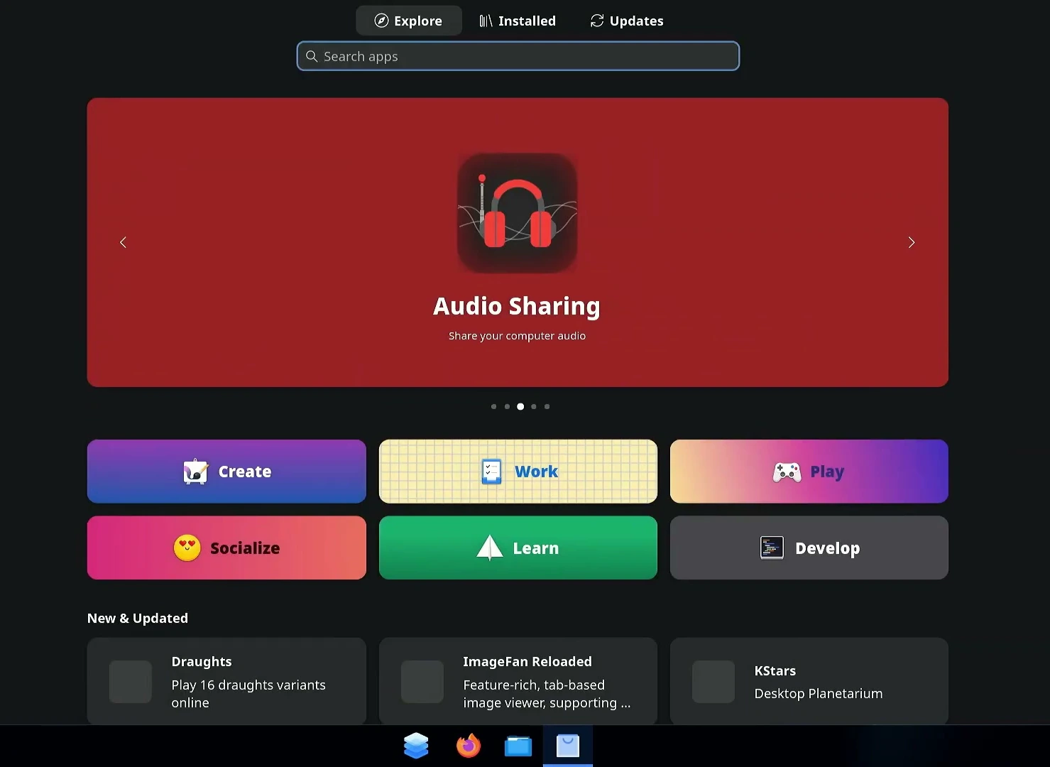Show the previous featured app banner
This screenshot has width=1050, height=767.
(123, 242)
